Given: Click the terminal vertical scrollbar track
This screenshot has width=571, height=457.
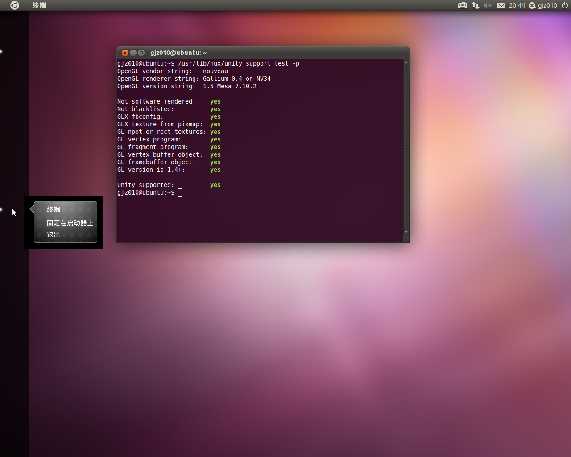Looking at the screenshot, I should point(406,147).
